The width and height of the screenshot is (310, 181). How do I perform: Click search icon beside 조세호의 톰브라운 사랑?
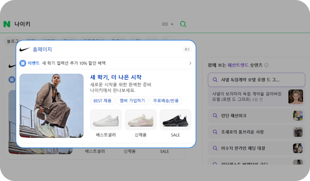pyautogui.click(x=215, y=132)
